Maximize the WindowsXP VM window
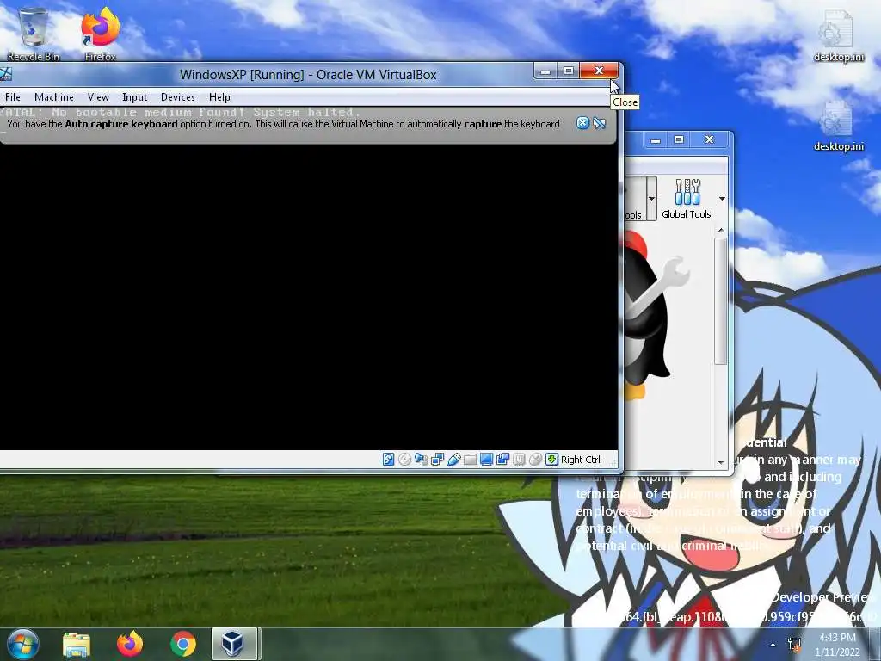Image resolution: width=881 pixels, height=661 pixels. coord(569,71)
